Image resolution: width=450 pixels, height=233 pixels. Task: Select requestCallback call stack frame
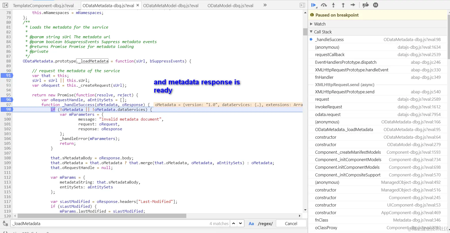pos(378,55)
